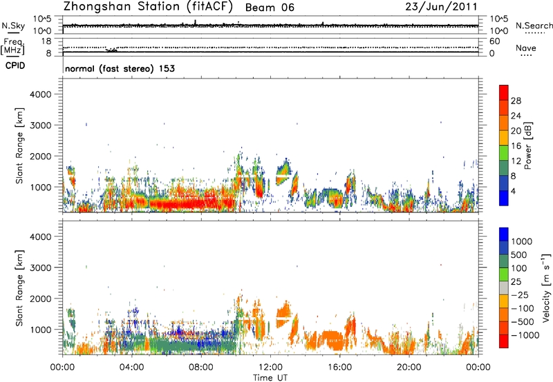This screenshot has width=553, height=382.
Task: Click the power colorbar value '28'
Action: (516, 101)
